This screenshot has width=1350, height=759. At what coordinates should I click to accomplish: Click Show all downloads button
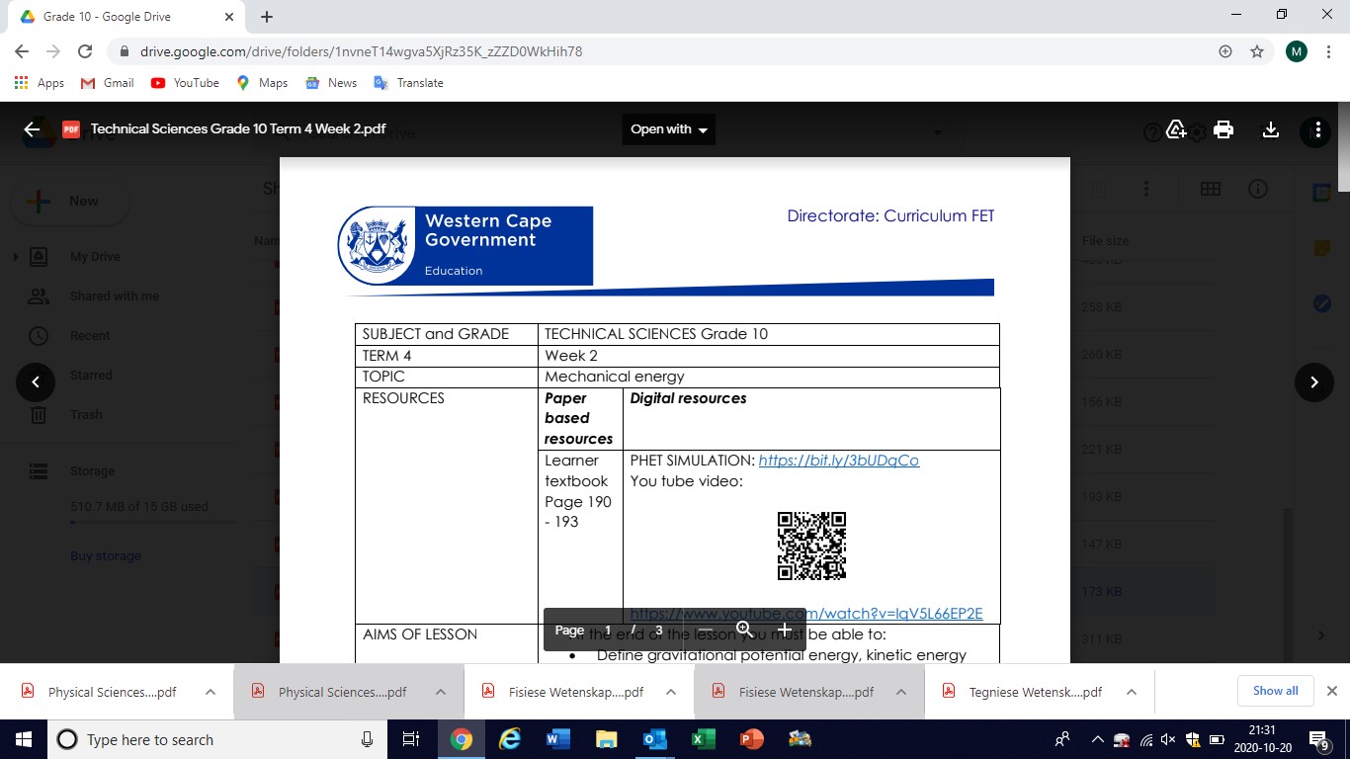[x=1276, y=691]
